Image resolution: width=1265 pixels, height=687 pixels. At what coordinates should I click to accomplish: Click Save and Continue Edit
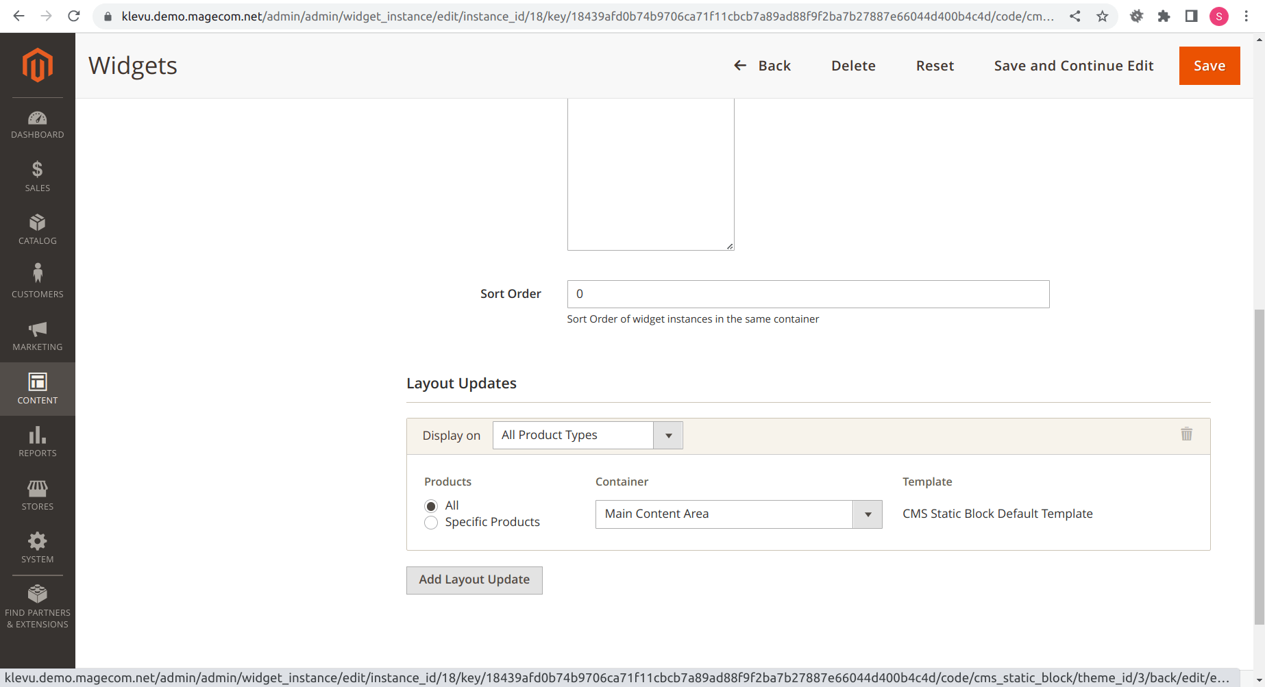pos(1074,66)
